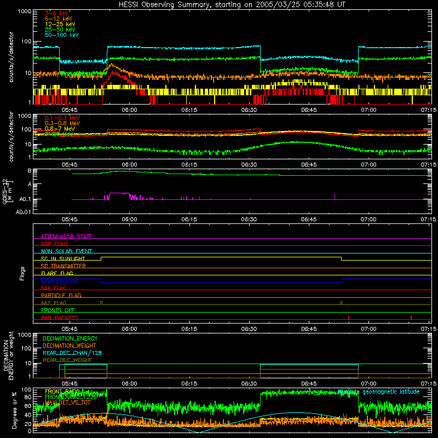
Task: Select the 0.3-0.8 MeV legend label
Action: [62, 123]
